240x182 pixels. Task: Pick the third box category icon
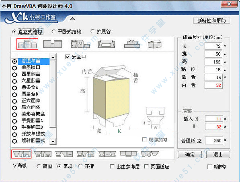80,44
